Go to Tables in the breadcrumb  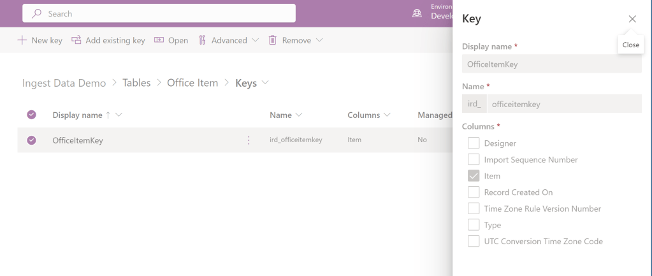pos(136,83)
